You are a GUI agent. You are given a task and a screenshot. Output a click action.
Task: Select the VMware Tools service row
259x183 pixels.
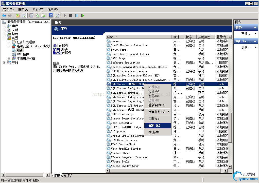click(x=167, y=161)
